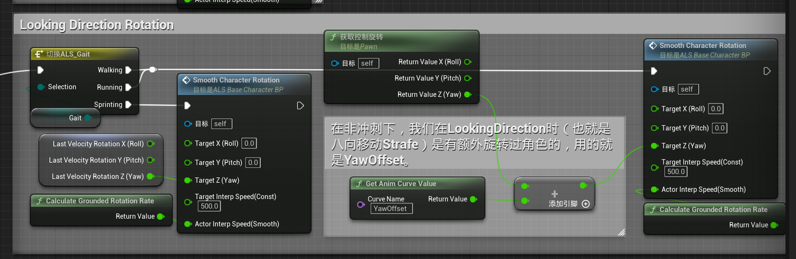Select the Get Anim Curve Value node title
Image resolution: width=796 pixels, height=259 pixels.
click(x=401, y=184)
